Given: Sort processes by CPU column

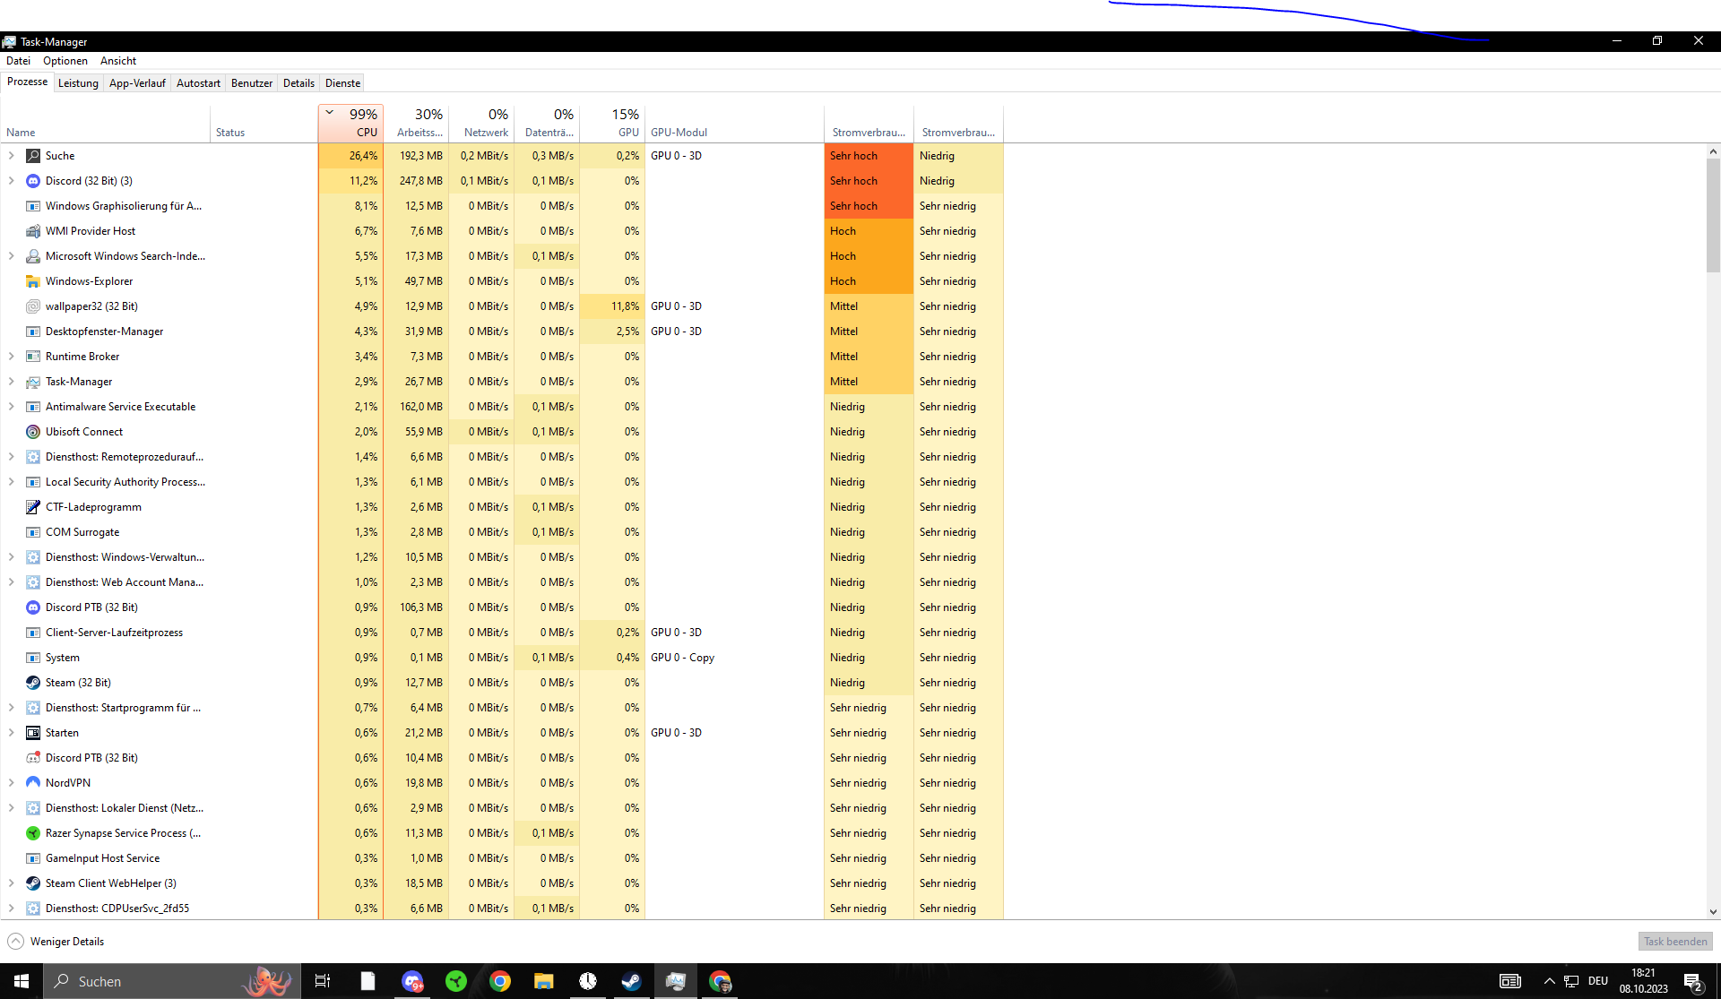Looking at the screenshot, I should click(351, 124).
